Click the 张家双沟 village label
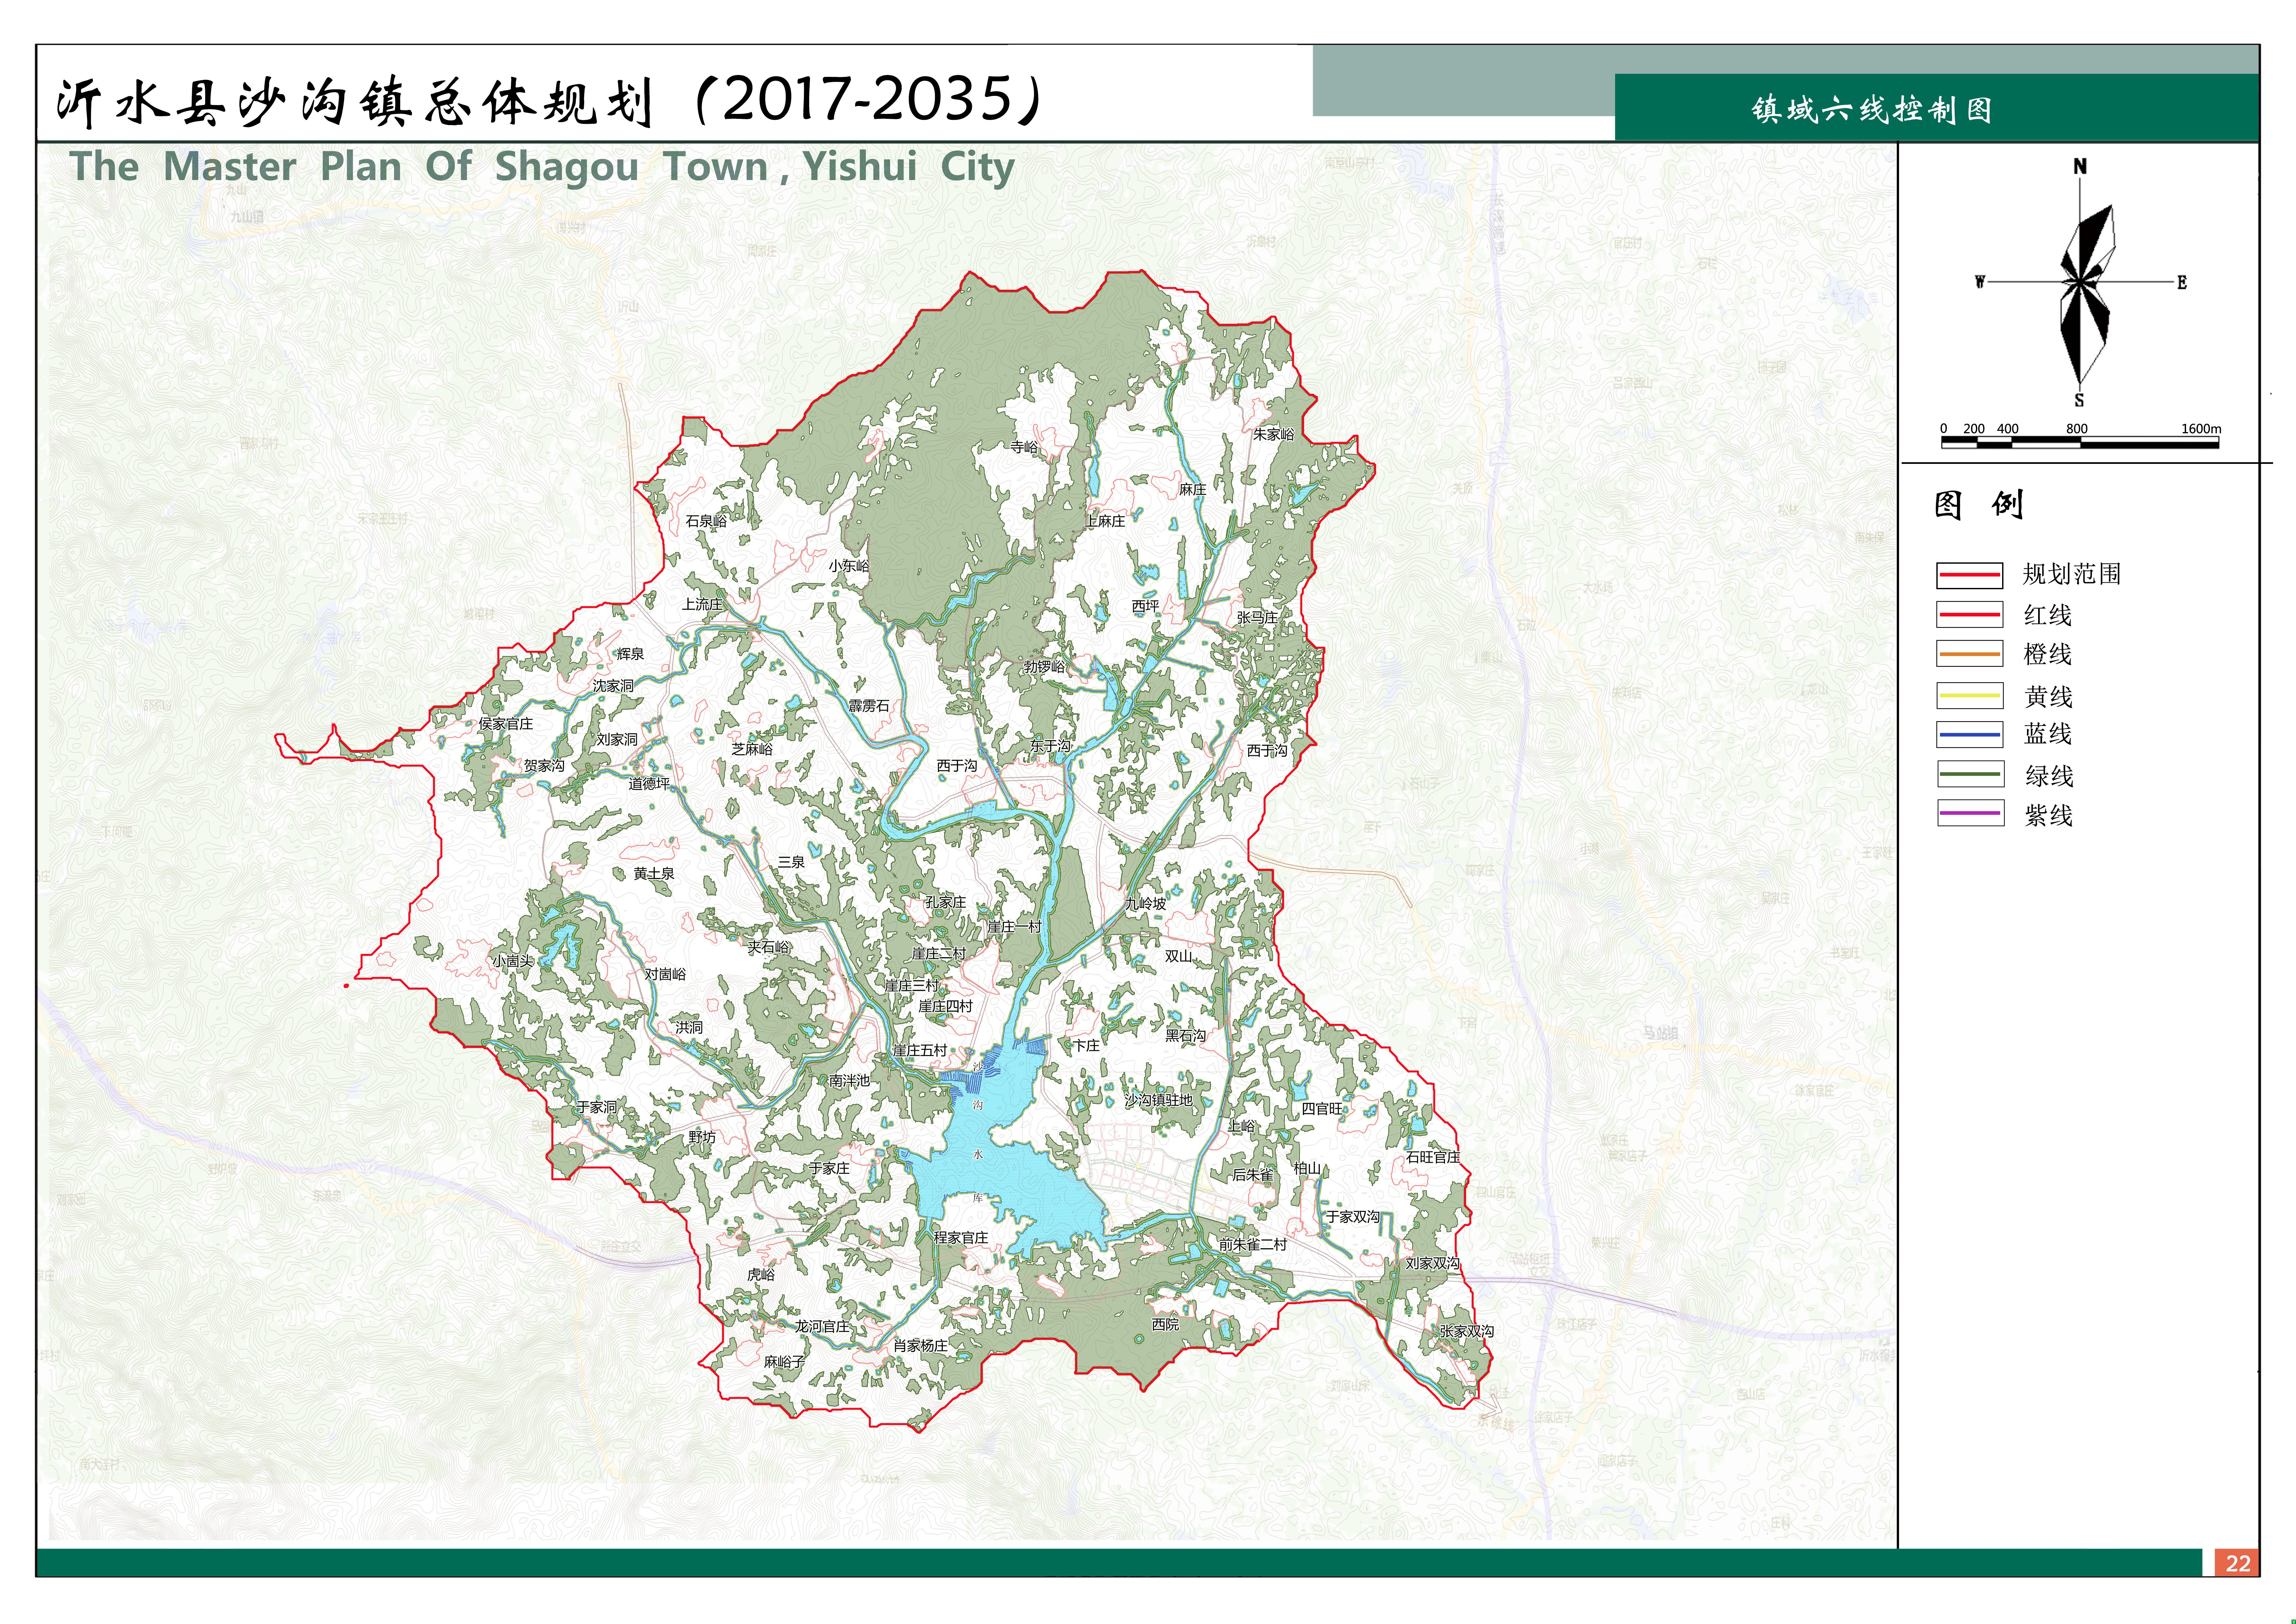This screenshot has width=2296, height=1624. click(x=1467, y=1332)
